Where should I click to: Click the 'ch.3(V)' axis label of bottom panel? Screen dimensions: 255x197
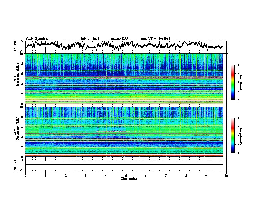pyautogui.click(x=15, y=165)
